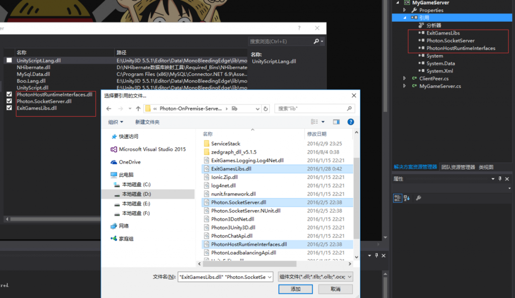515x298 pixels.
Task: Open the 组织 (Organize) dropdown menu
Action: pyautogui.click(x=116, y=122)
